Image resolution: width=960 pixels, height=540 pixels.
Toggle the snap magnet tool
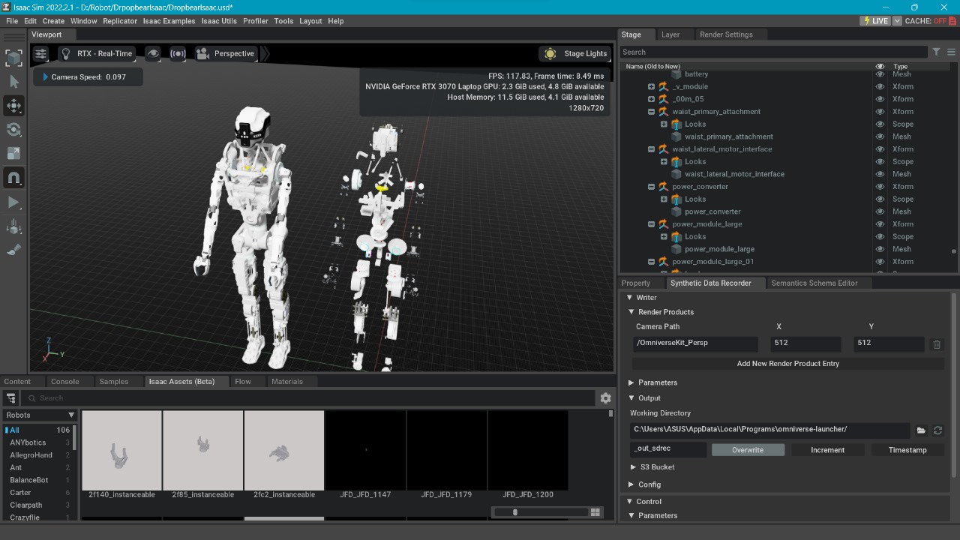(x=14, y=178)
